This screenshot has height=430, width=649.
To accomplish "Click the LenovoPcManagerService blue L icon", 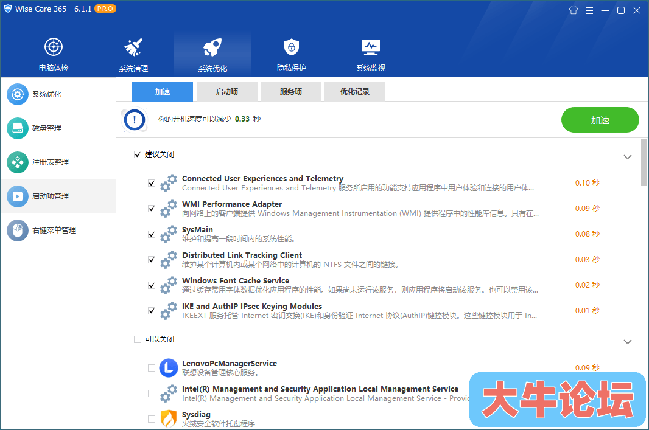I will click(x=169, y=368).
